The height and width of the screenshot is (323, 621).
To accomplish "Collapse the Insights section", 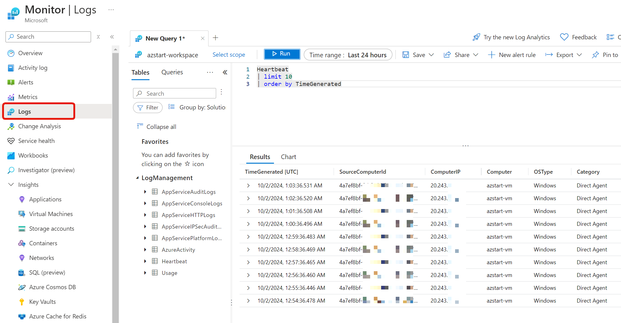I will click(x=11, y=185).
